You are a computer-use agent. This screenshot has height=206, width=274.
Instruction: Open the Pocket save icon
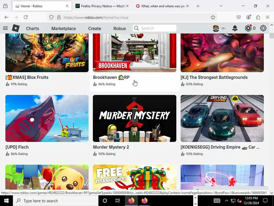[x=238, y=17]
